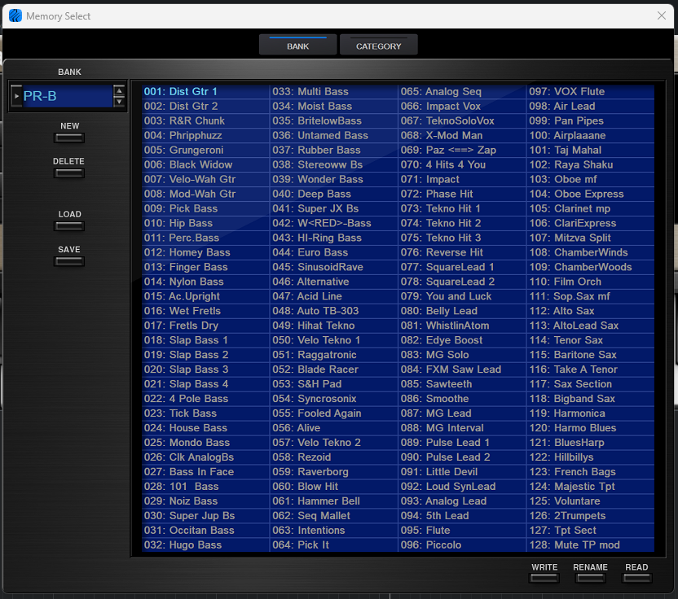The height and width of the screenshot is (599, 678).
Task: Switch to the CATEGORY tab
Action: point(378,46)
